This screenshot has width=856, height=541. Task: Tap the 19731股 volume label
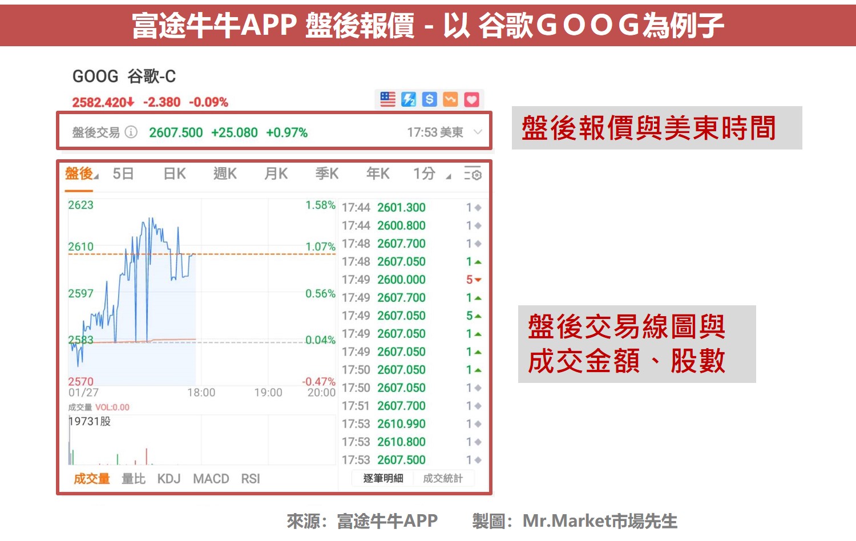pos(90,421)
